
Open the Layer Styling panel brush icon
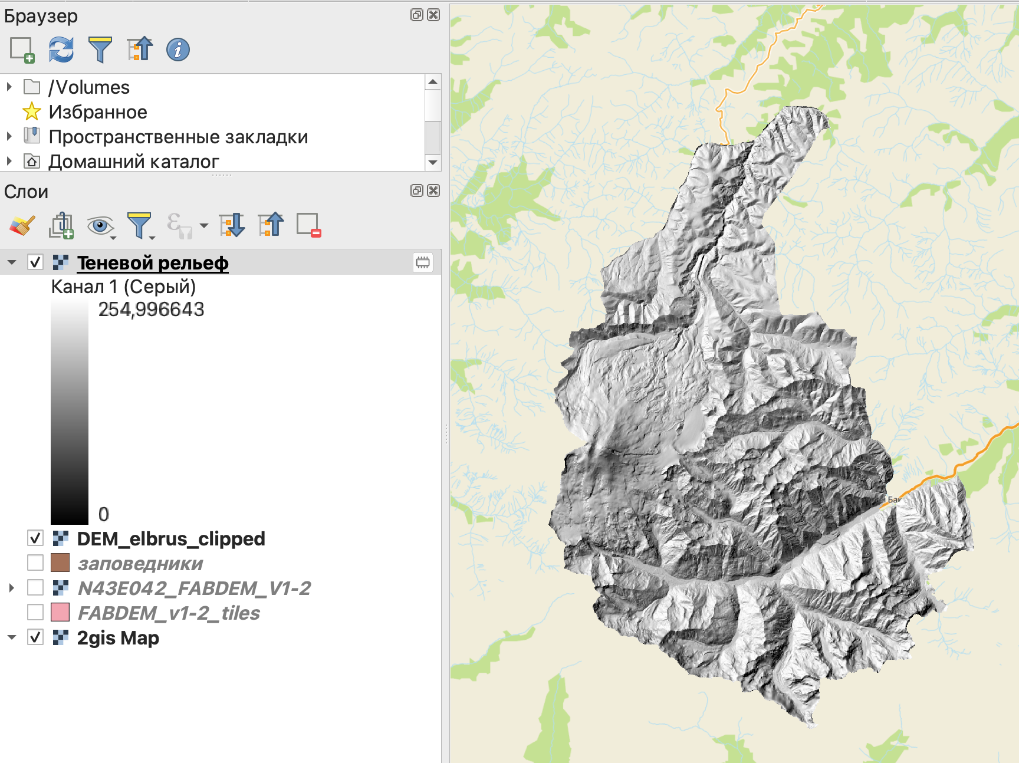click(x=22, y=225)
